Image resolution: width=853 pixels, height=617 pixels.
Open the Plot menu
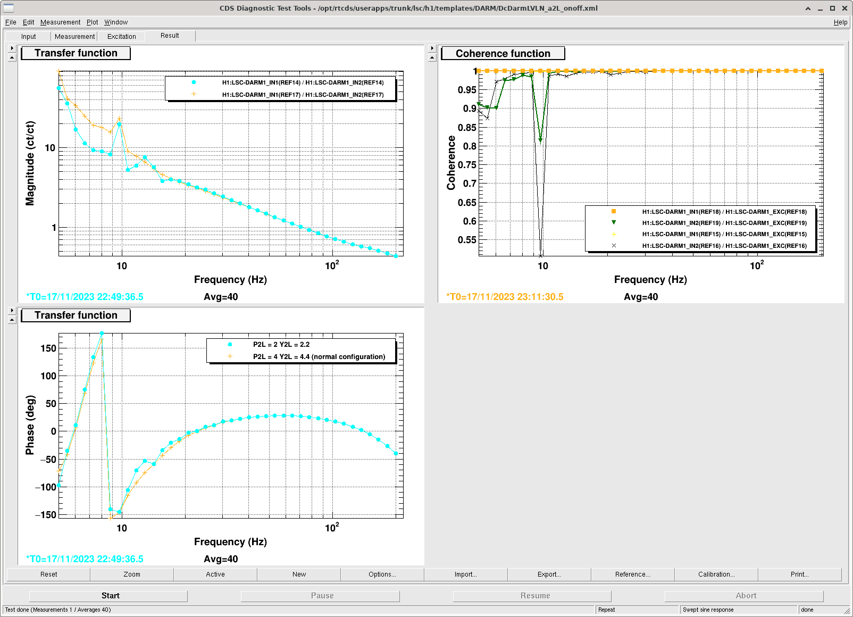point(93,22)
